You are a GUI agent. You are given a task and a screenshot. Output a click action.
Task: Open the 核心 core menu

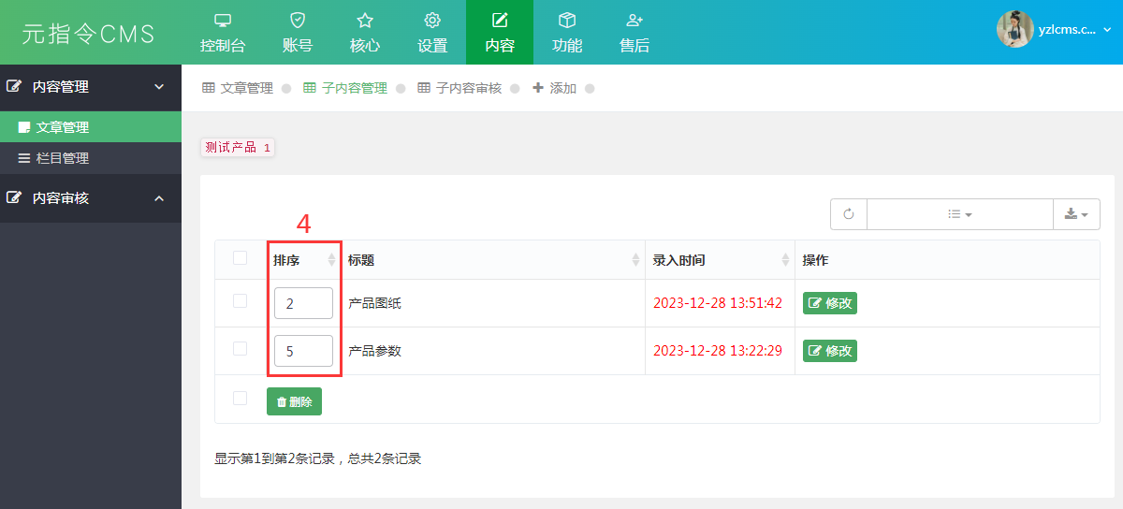365,33
